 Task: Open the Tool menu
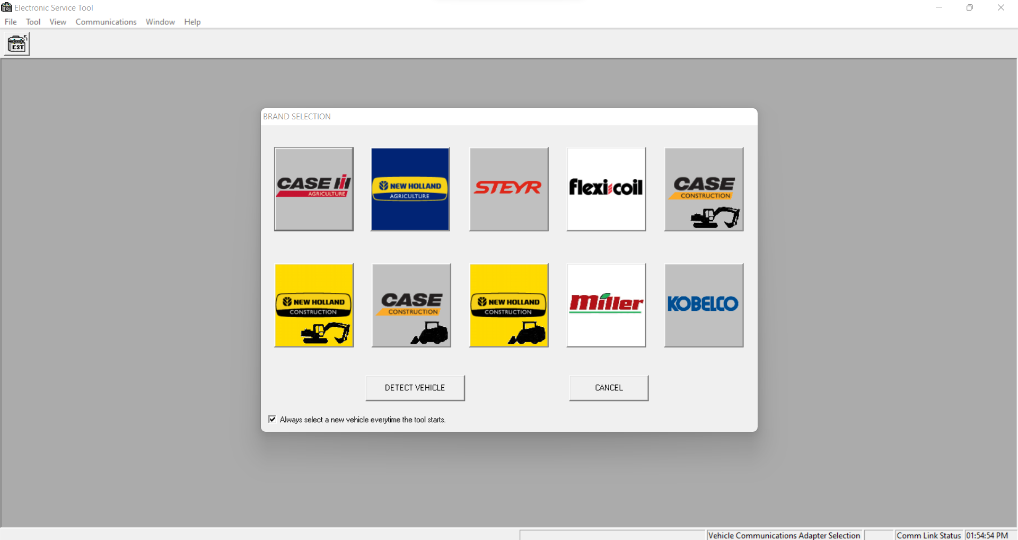coord(33,22)
